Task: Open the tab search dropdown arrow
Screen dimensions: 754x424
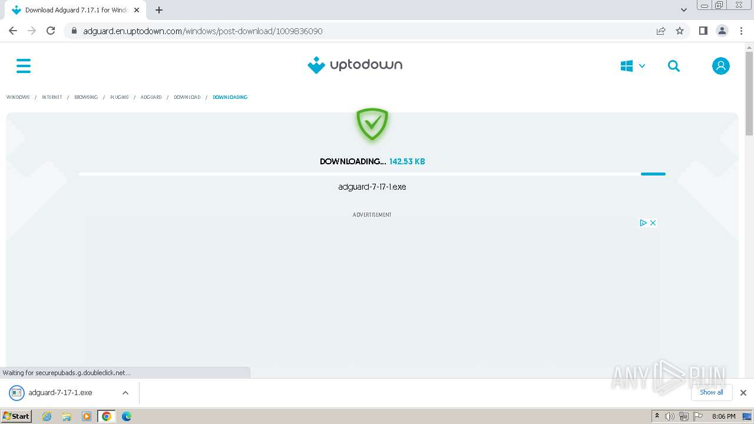Action: 684,10
